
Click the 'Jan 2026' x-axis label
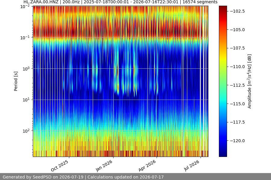point(104,166)
